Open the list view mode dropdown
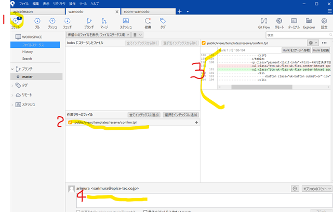This screenshot has height=212, width=333. (137, 35)
